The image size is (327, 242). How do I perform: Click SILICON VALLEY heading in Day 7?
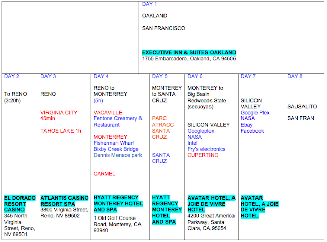point(251,104)
